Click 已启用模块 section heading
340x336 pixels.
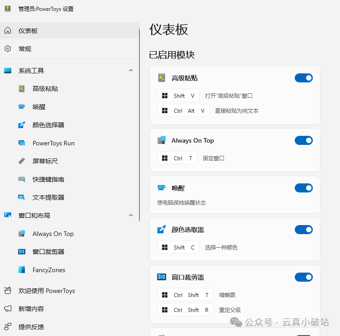click(x=172, y=55)
